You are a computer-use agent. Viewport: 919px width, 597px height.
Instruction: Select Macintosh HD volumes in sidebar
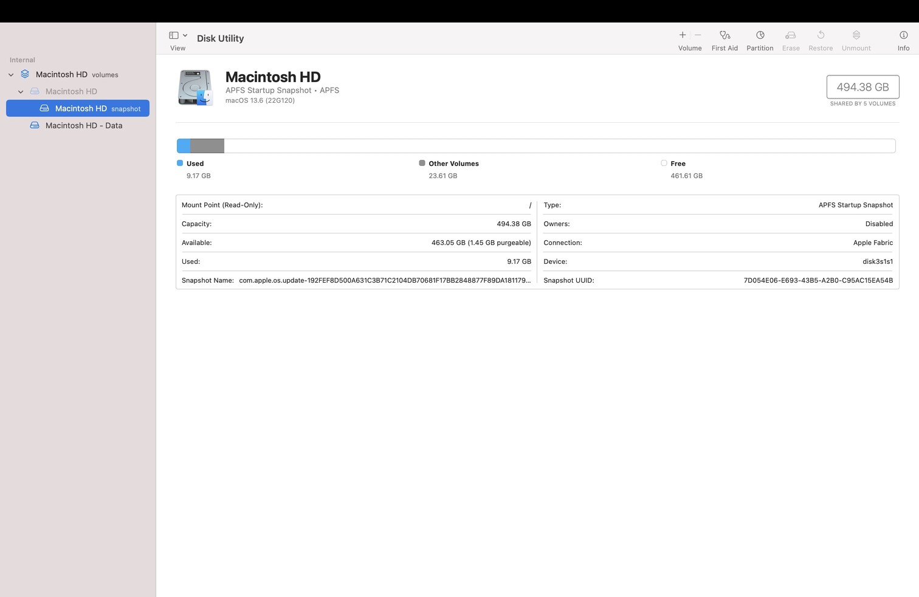tap(77, 74)
